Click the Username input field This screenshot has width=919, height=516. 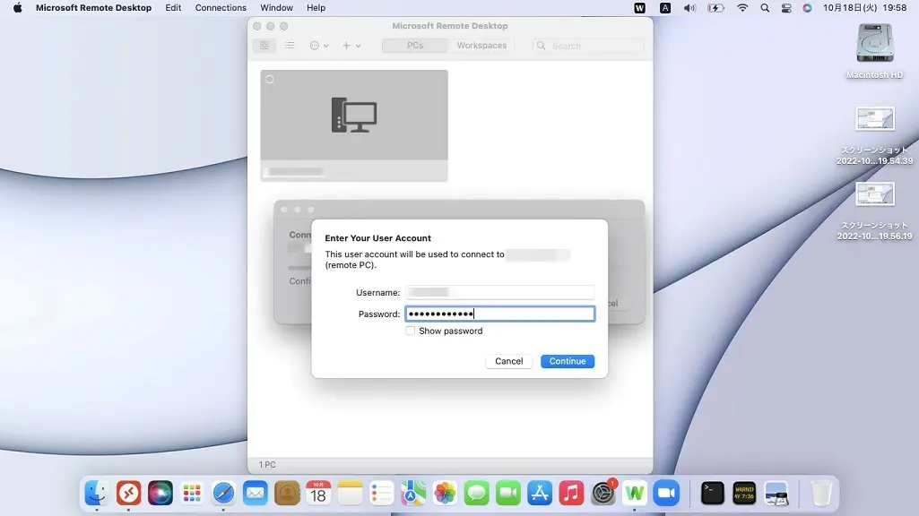(x=499, y=292)
